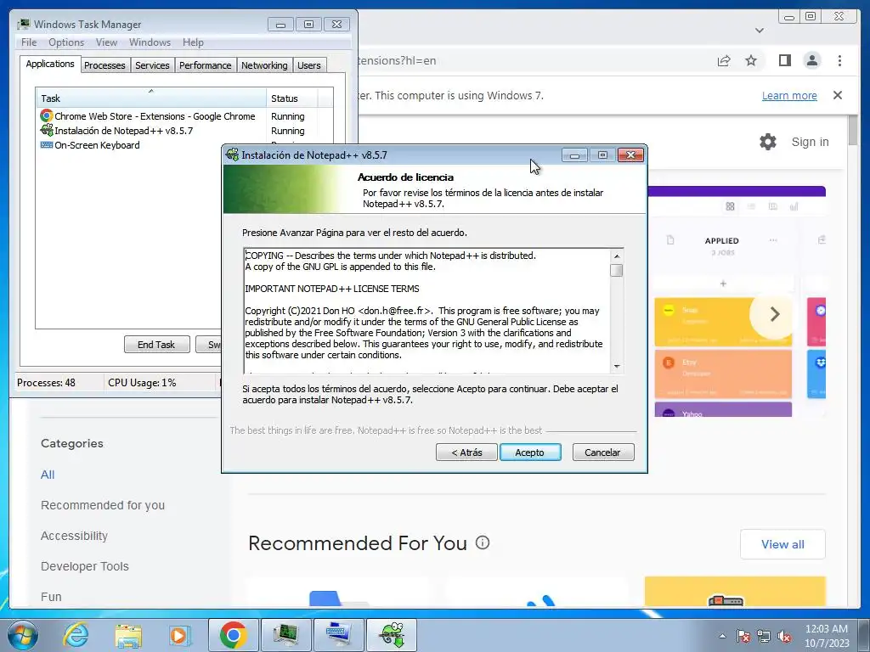Click End Task in Task Manager
This screenshot has height=652, width=870.
(x=156, y=345)
